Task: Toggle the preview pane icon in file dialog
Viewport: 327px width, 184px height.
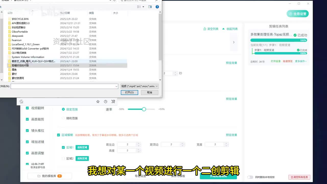Action: click(x=150, y=7)
